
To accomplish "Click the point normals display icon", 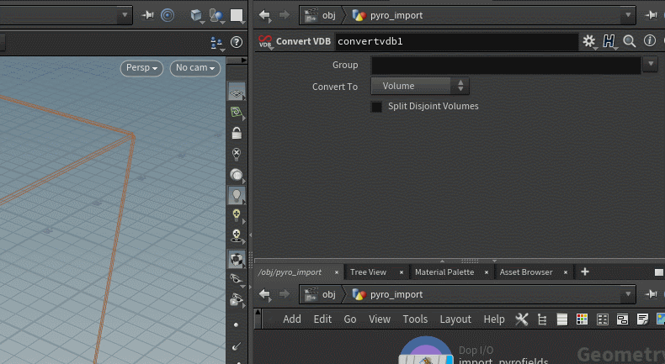I will pos(237,346).
